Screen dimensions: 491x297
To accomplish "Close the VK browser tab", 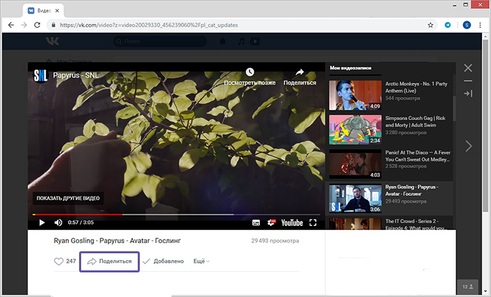I will tap(57, 11).
